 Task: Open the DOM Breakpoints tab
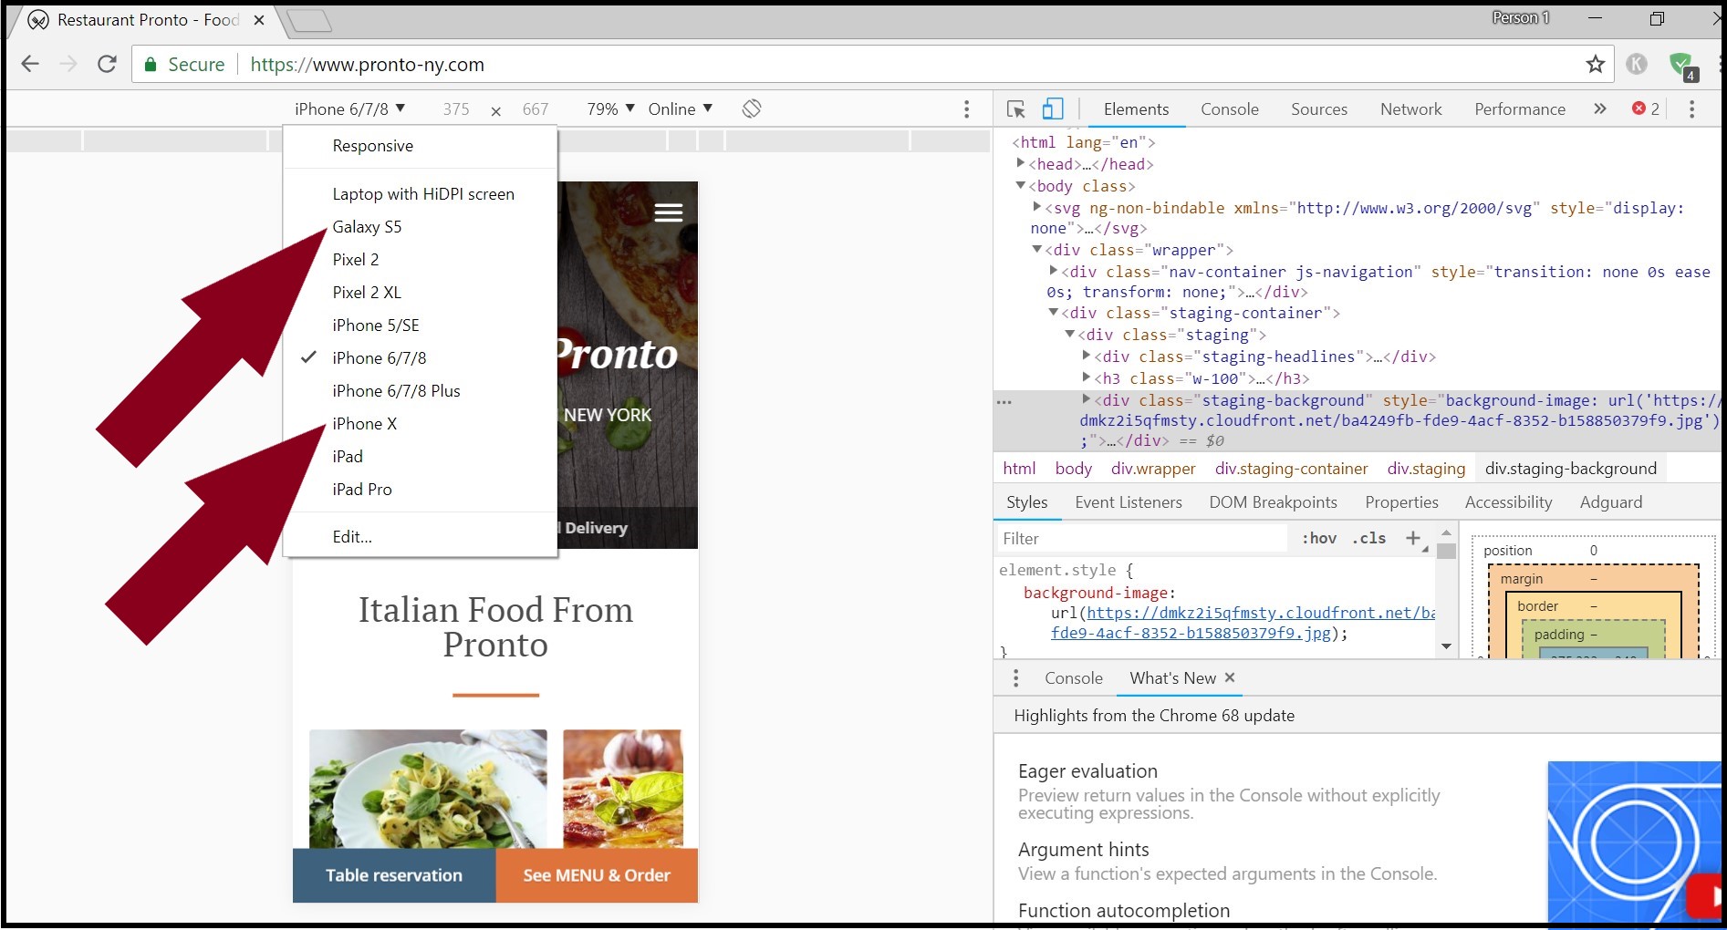tap(1273, 502)
